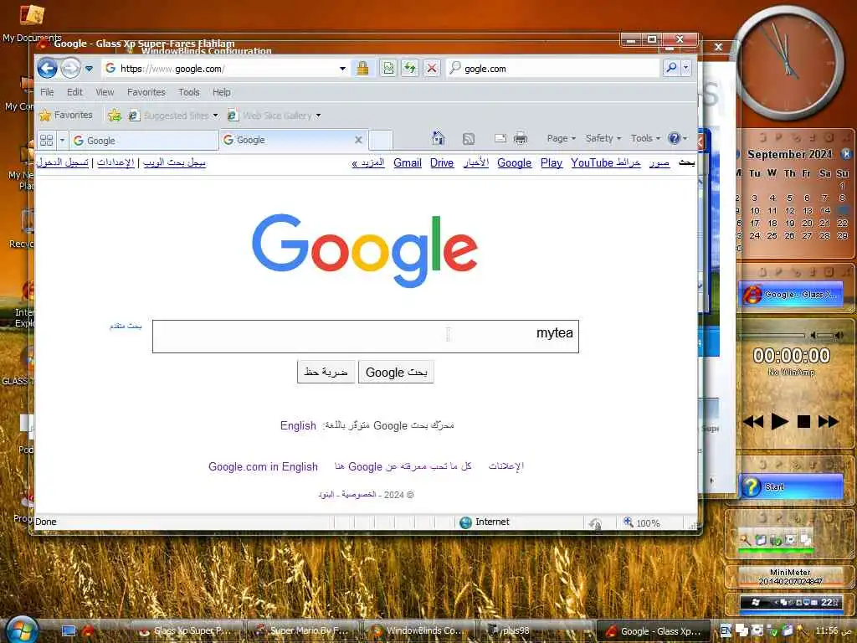Expand the search provider dropdown arrow

[x=686, y=68]
